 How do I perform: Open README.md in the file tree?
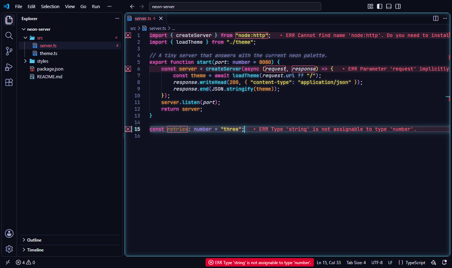pos(70,77)
